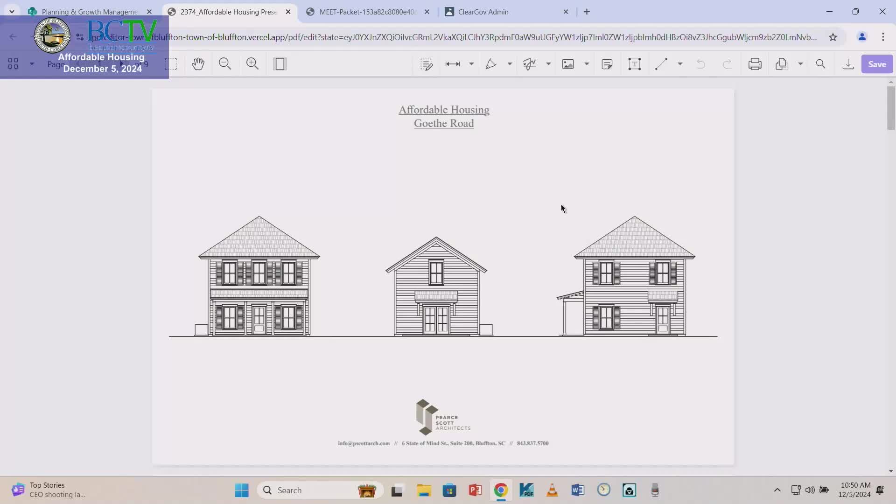Show hidden system tray icons

pyautogui.click(x=777, y=490)
